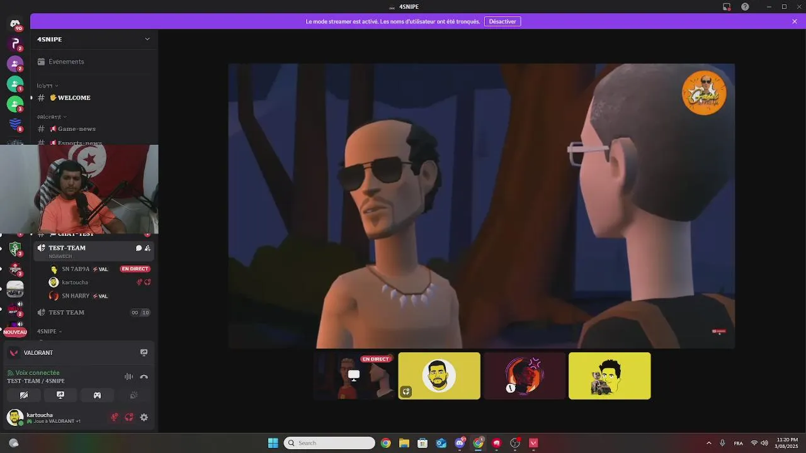The image size is (806, 453).
Task: Open Outlook from taskbar
Action: [441, 443]
